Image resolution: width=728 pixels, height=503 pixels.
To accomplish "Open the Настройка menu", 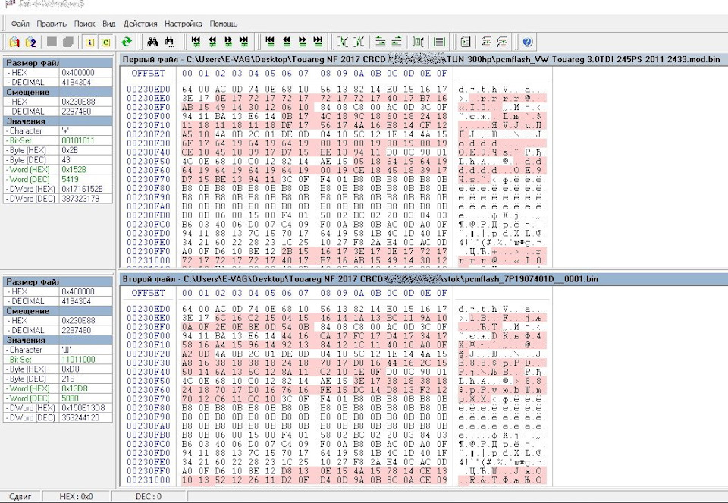I will click(184, 24).
